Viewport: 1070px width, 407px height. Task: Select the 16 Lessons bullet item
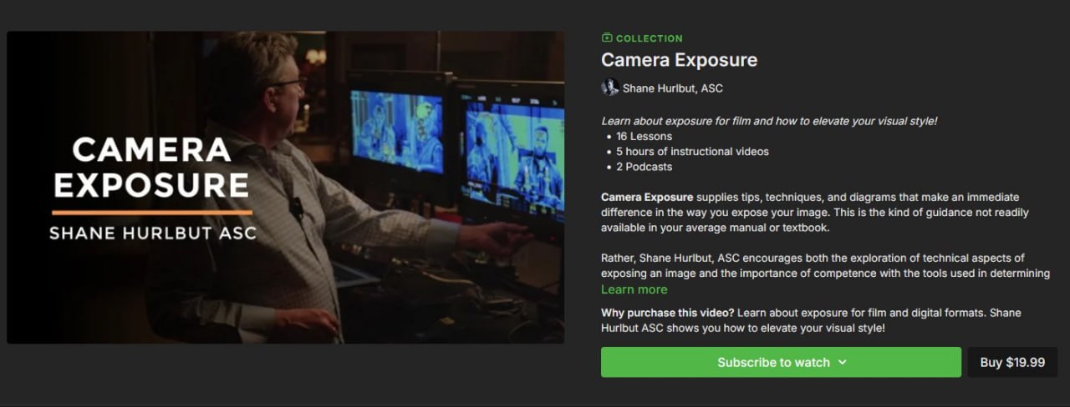click(x=644, y=136)
